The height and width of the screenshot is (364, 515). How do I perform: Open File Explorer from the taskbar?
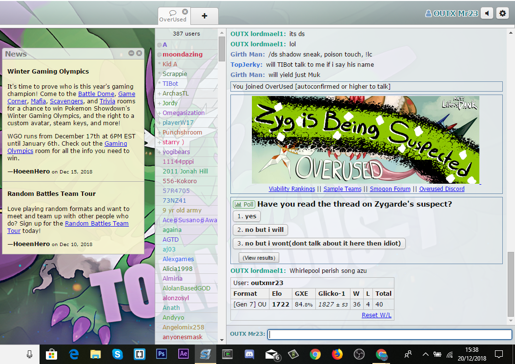96,354
